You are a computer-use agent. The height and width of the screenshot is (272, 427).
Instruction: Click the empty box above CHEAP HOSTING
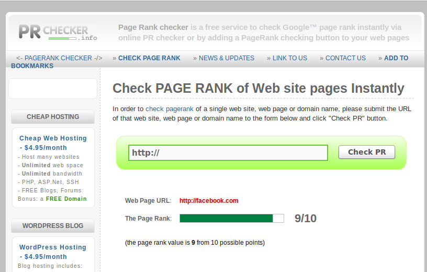click(x=53, y=89)
